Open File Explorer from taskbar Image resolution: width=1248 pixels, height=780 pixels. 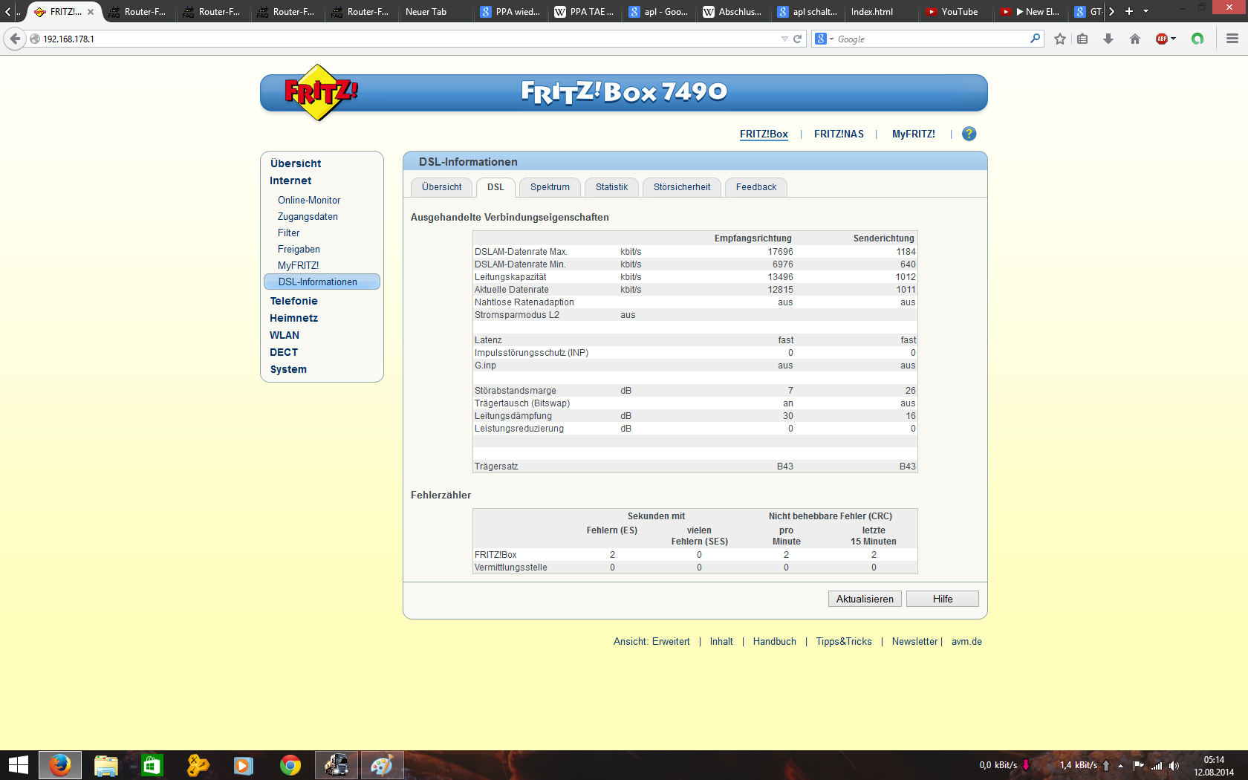click(106, 765)
